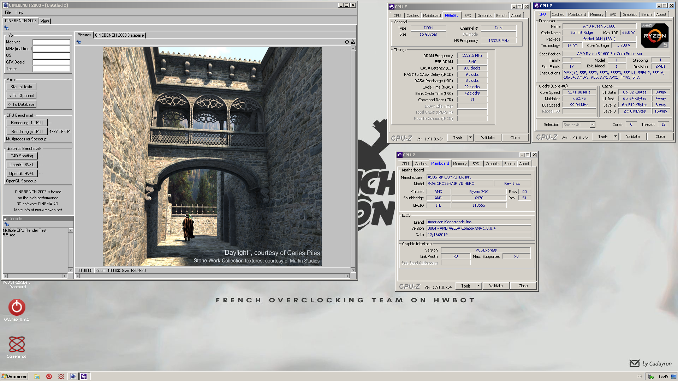Switch to CPU-Z taskbar button
Viewport: 678px width, 381px height.
pyautogui.click(x=84, y=376)
